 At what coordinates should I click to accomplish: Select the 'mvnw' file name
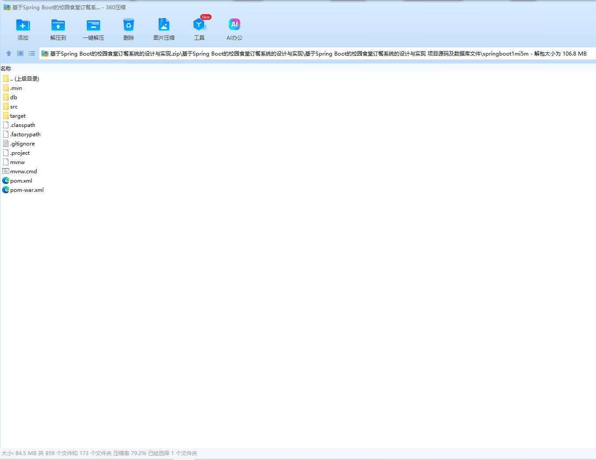[x=18, y=162]
